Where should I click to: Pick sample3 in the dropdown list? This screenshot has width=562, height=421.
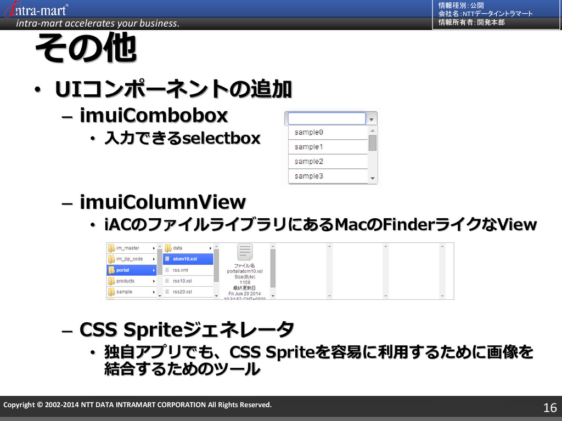click(328, 176)
